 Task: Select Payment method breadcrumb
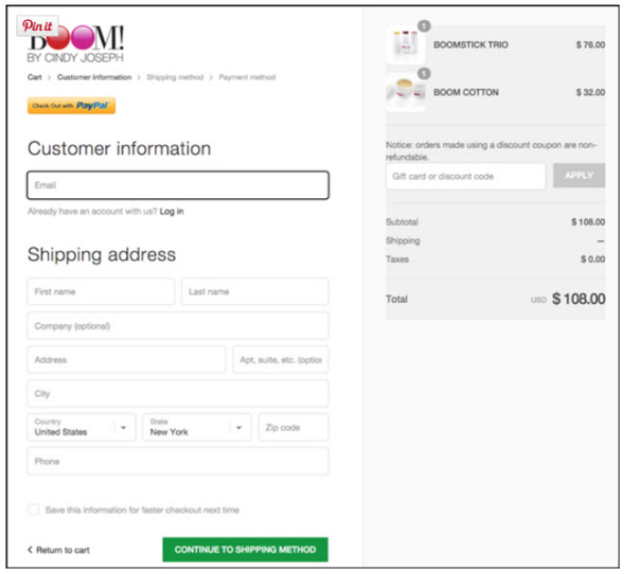pos(247,78)
